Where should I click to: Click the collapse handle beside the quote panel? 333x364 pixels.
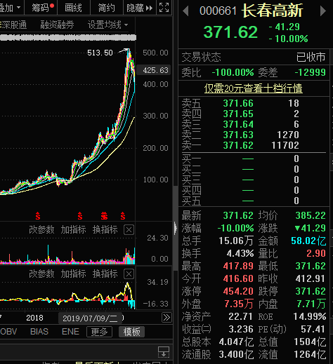click(176, 228)
